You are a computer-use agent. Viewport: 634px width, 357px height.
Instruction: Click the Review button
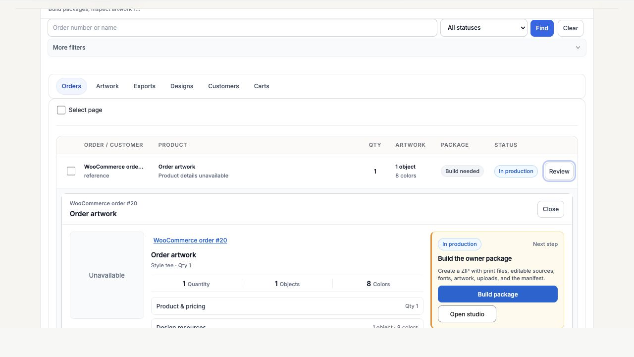[559, 171]
